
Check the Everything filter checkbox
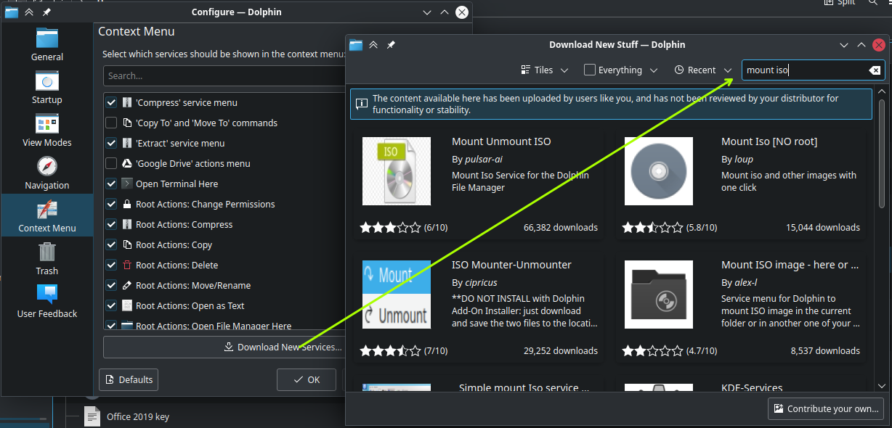coord(590,70)
